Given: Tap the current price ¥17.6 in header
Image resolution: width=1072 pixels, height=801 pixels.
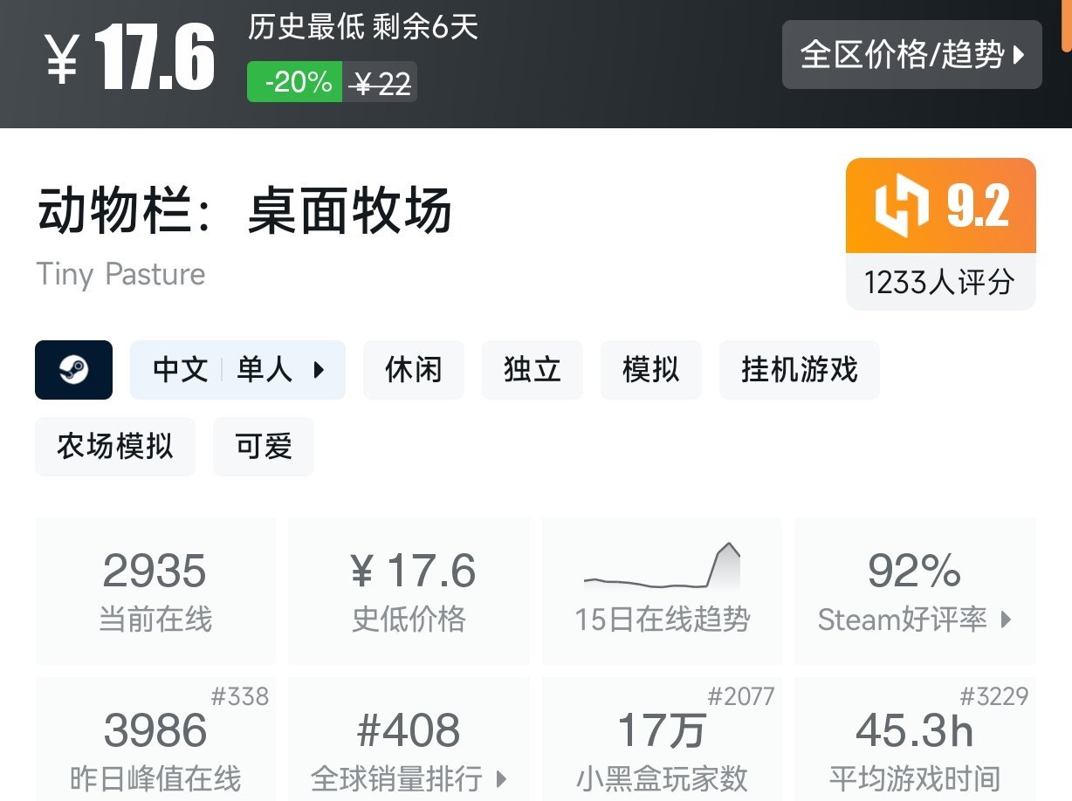Looking at the screenshot, I should 130,58.
